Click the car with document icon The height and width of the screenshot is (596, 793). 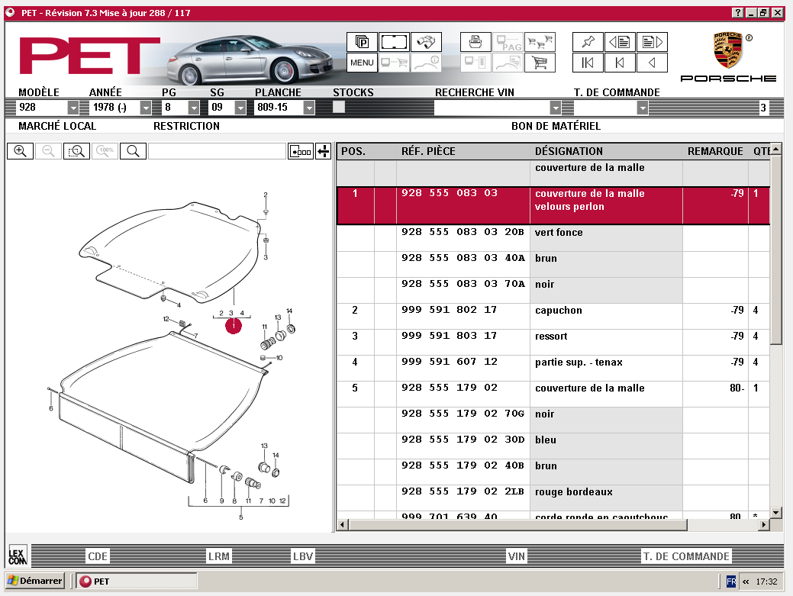tap(508, 63)
